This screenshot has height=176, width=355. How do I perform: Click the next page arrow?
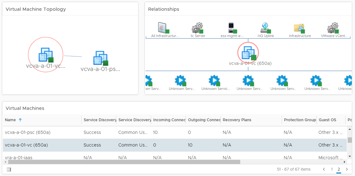point(347,169)
